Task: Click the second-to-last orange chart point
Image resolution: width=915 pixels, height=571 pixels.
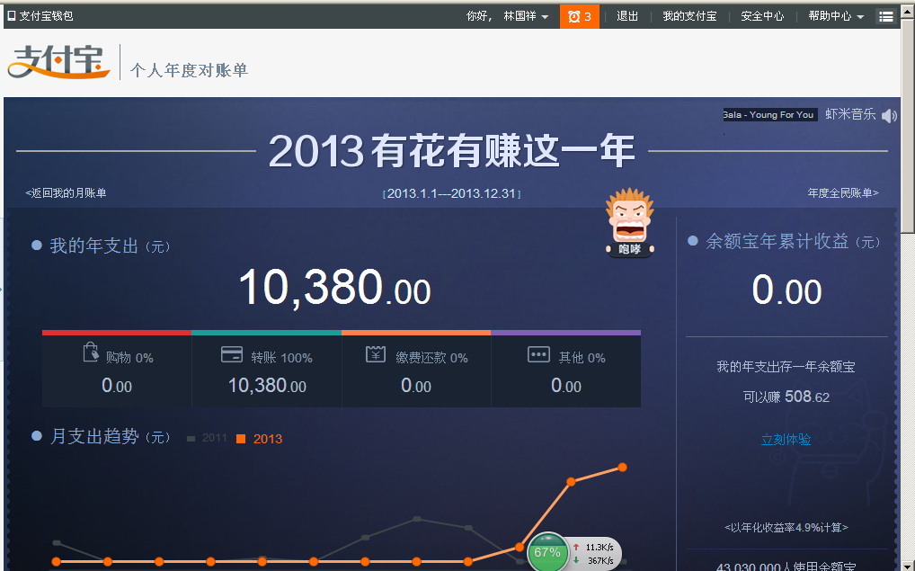Action: pyautogui.click(x=571, y=482)
